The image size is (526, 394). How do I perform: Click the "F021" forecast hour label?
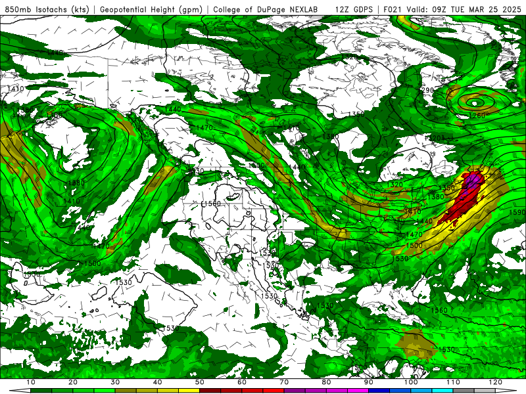pos(393,9)
